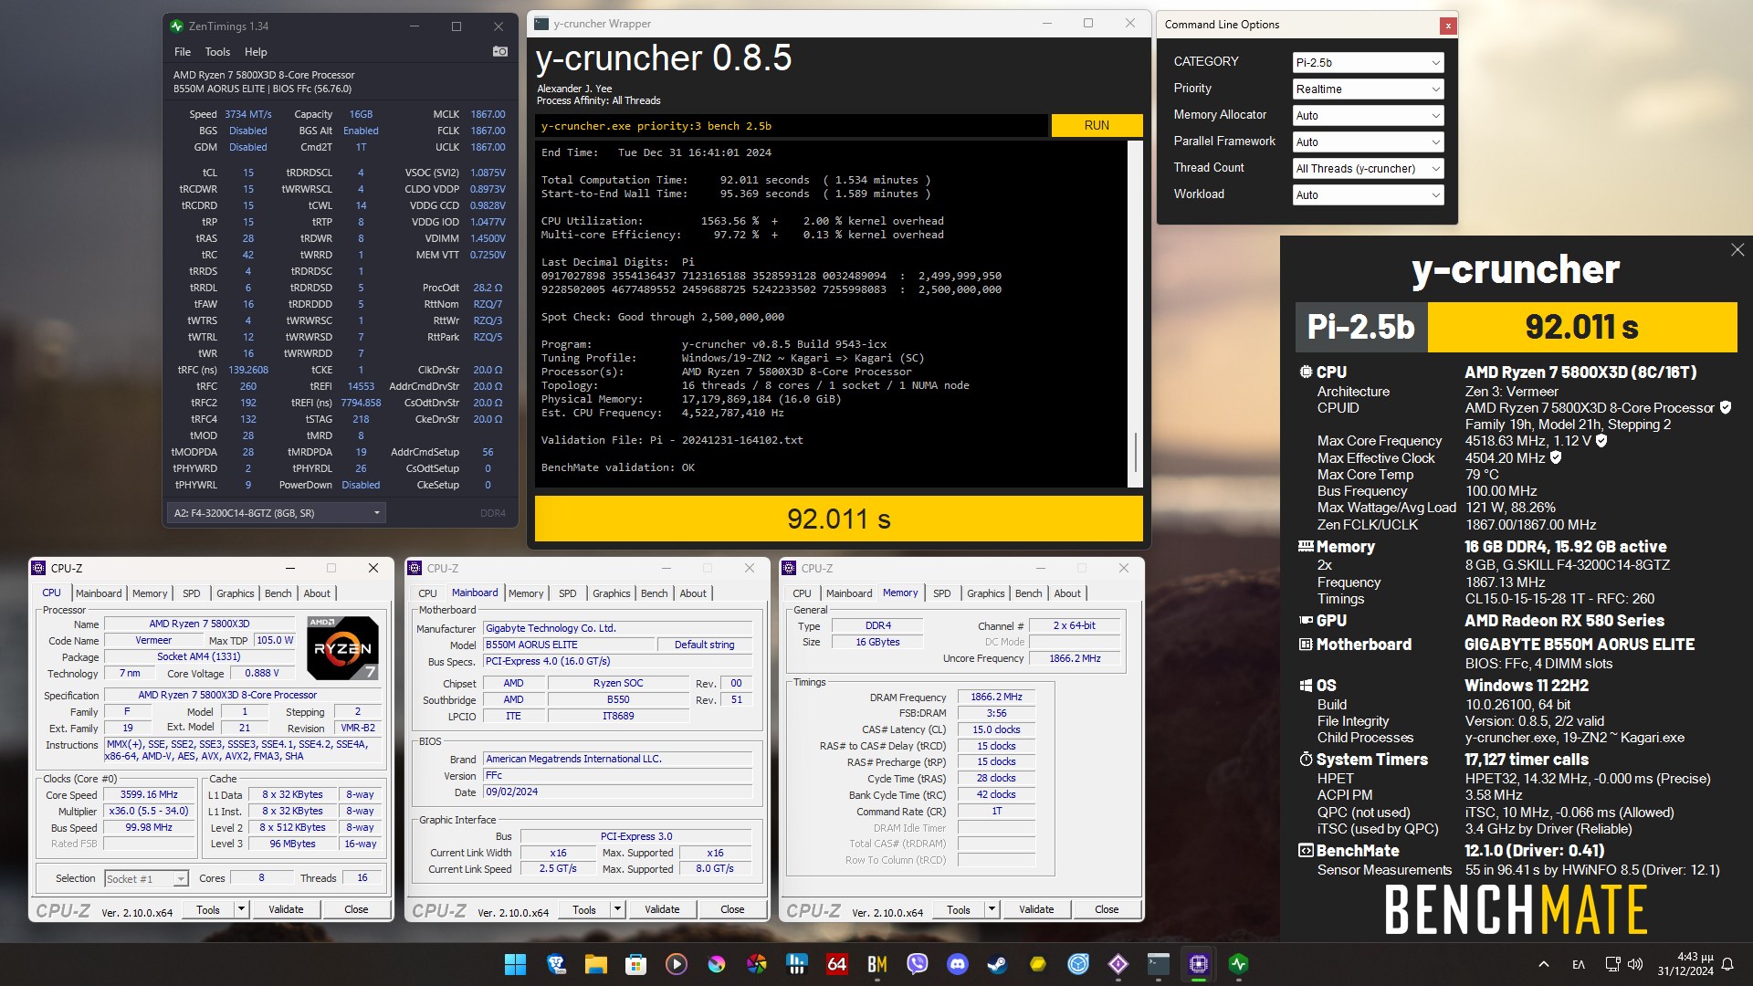Click the yellow 92.011 s result bar
1753x986 pixels.
838,519
